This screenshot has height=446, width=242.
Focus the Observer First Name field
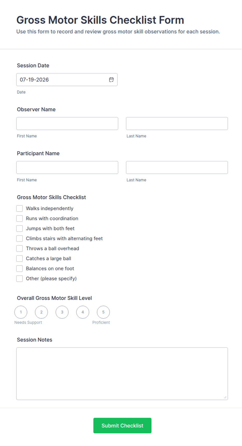[x=67, y=123]
